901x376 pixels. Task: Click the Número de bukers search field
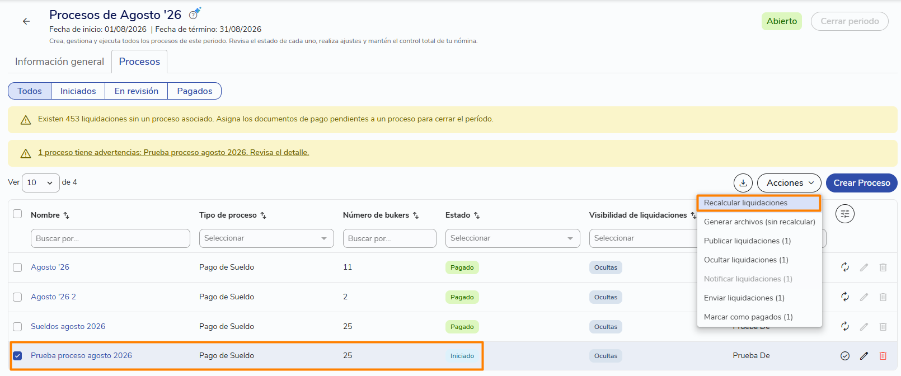390,238
